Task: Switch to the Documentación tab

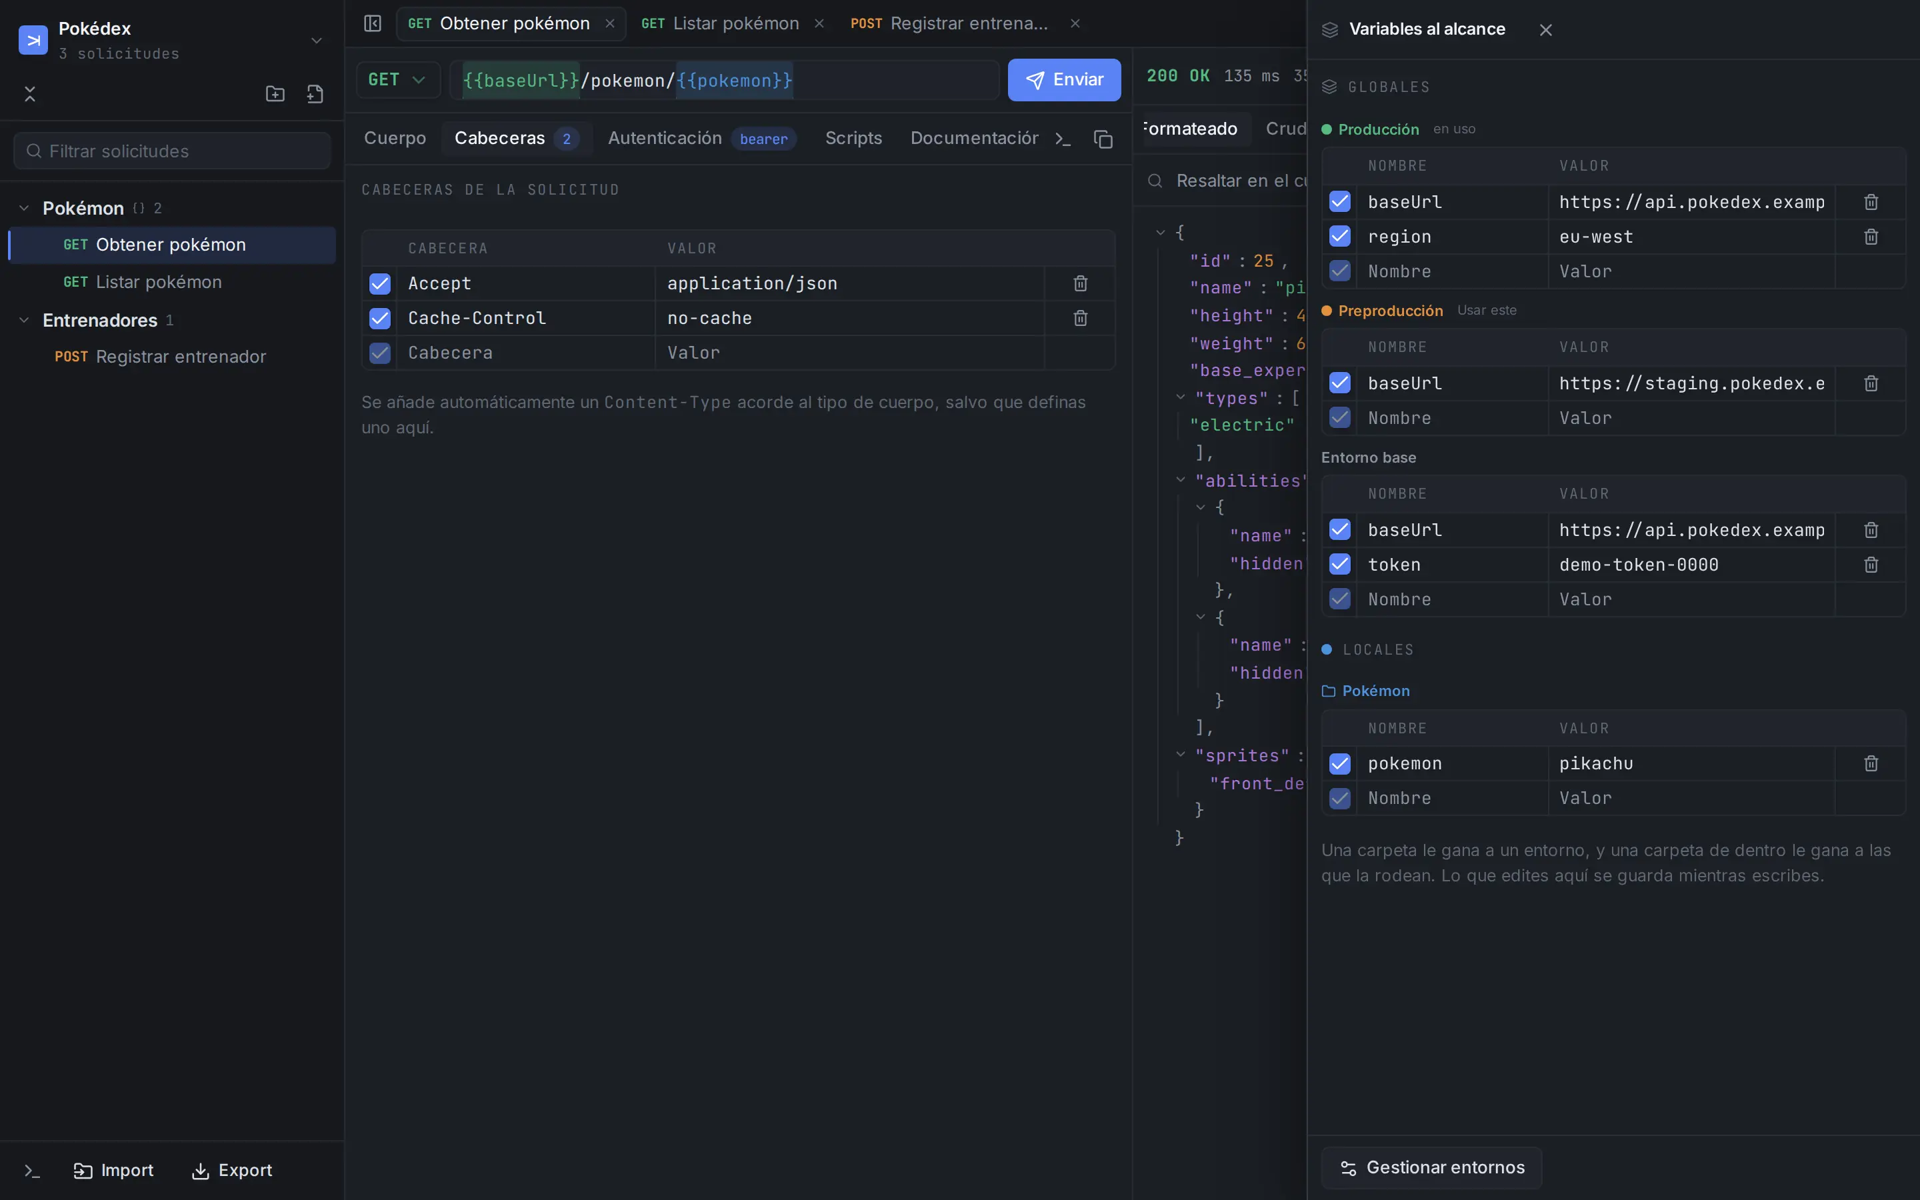Action: pyautogui.click(x=973, y=138)
